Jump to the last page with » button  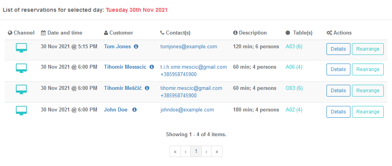point(217,151)
